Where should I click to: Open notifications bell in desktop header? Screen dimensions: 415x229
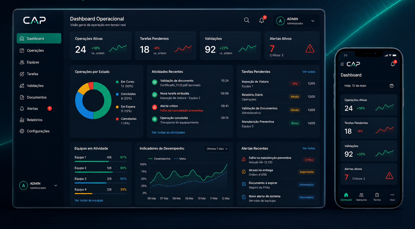(262, 20)
